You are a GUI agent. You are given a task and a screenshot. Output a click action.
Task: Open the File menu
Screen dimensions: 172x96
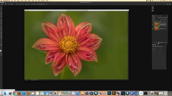tap(12, 1)
